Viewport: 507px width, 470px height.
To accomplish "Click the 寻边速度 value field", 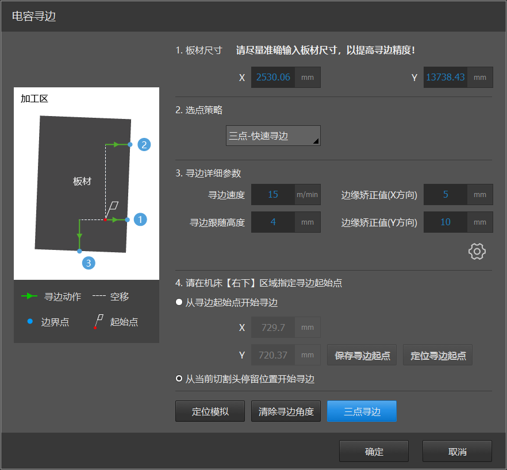I will pyautogui.click(x=273, y=195).
